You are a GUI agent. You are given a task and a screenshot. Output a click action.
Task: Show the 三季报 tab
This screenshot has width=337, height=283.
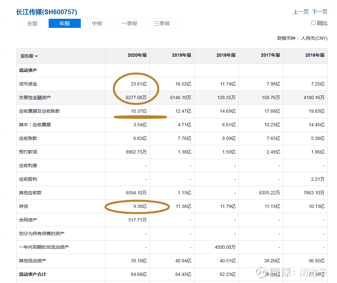162,23
